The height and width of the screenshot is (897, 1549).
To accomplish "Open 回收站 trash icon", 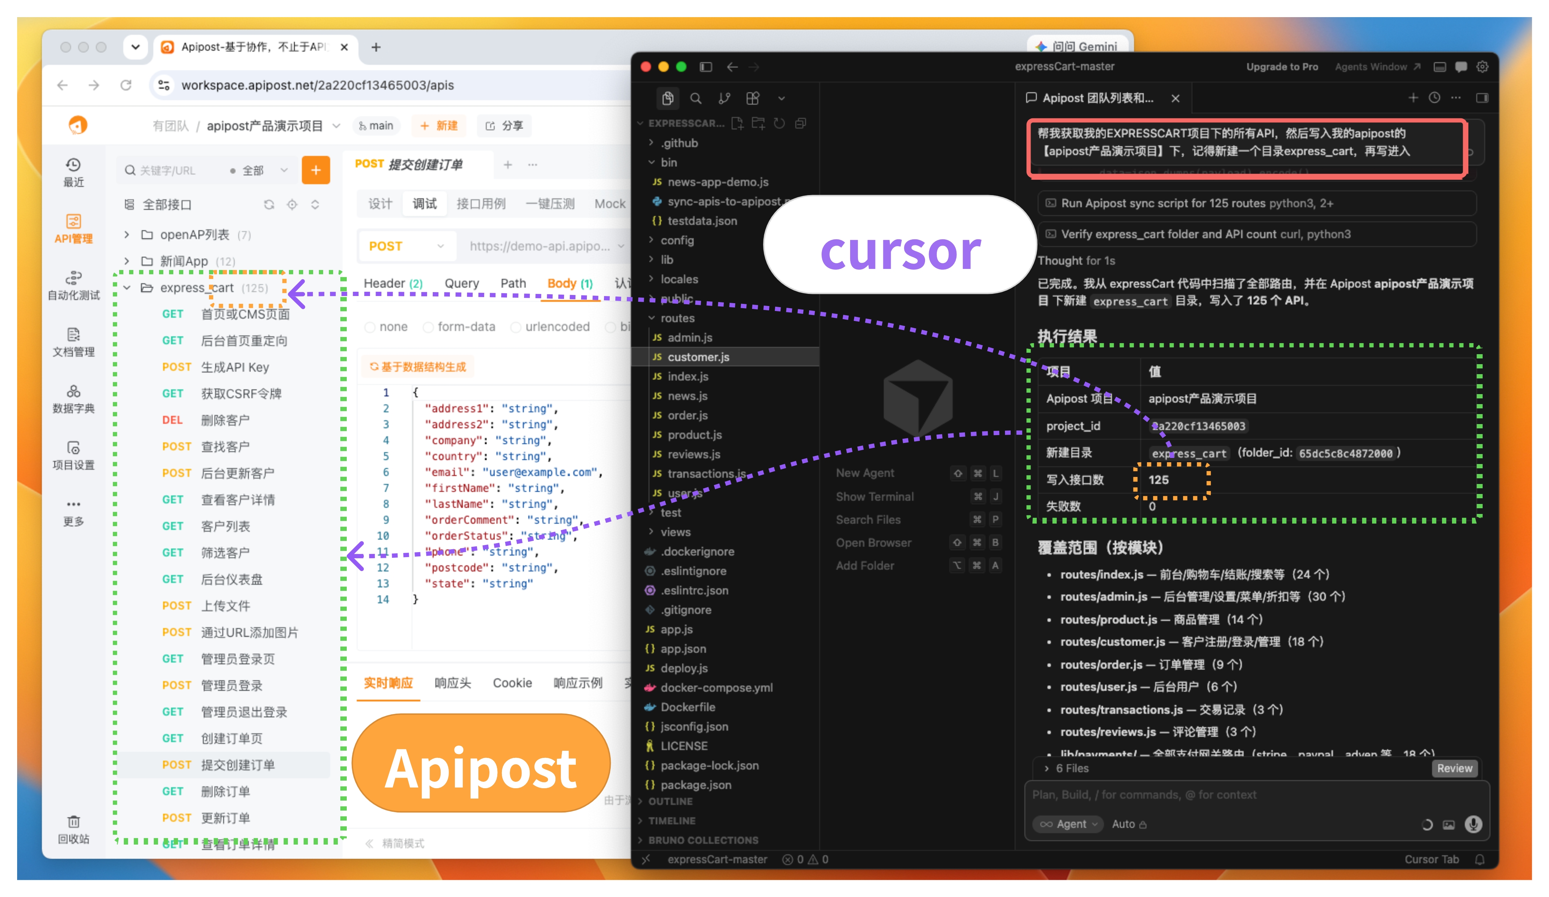I will tap(73, 830).
